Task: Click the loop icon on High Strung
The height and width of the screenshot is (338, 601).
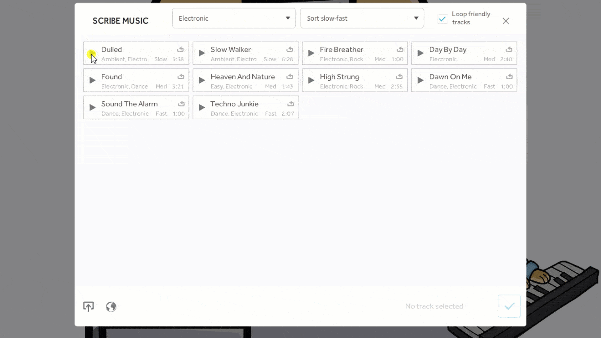Action: pyautogui.click(x=399, y=77)
